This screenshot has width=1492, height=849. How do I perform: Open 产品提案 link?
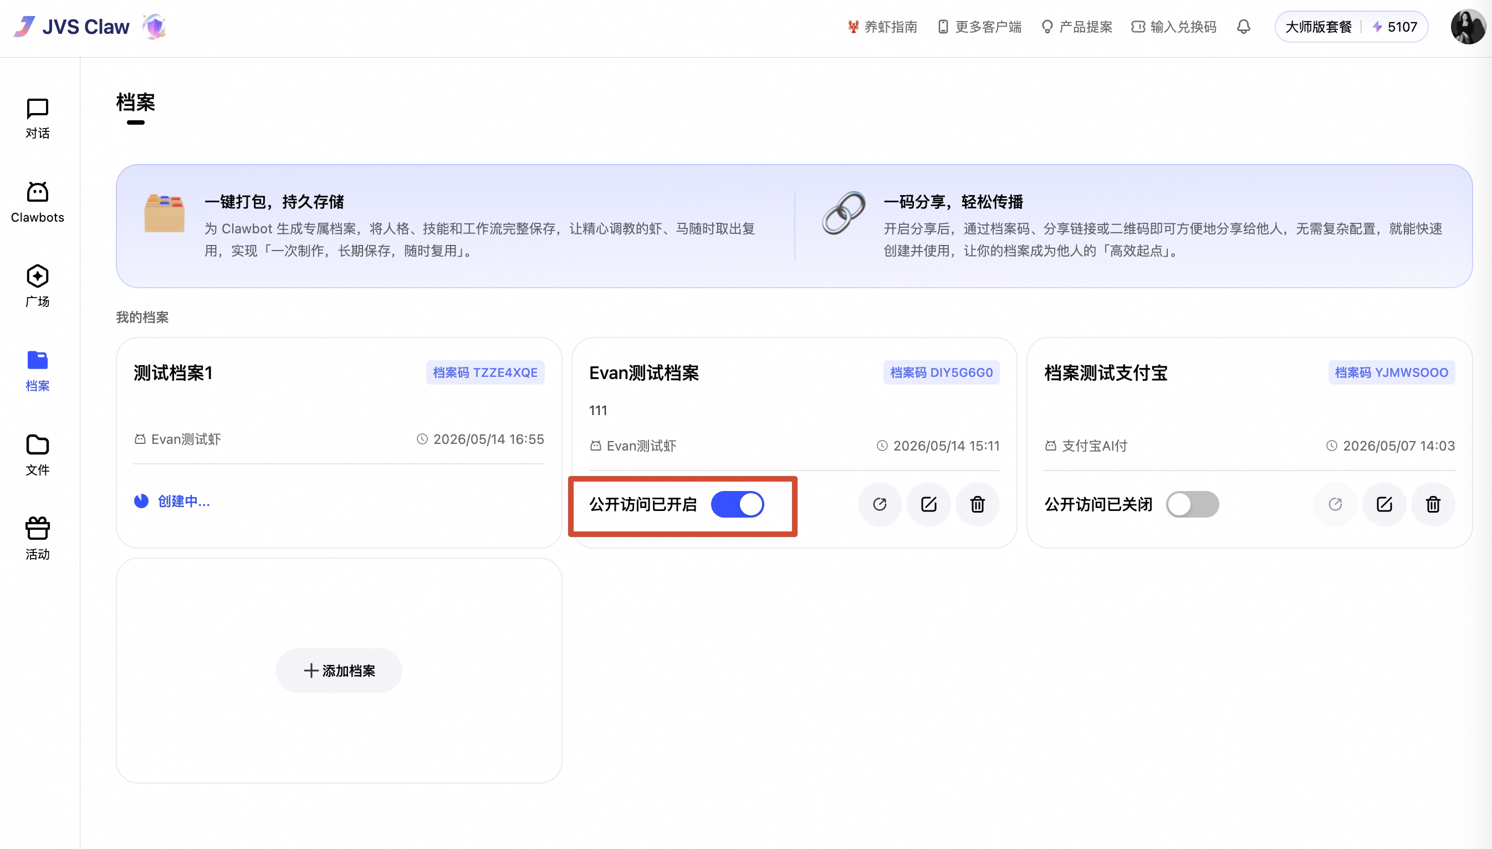point(1077,27)
